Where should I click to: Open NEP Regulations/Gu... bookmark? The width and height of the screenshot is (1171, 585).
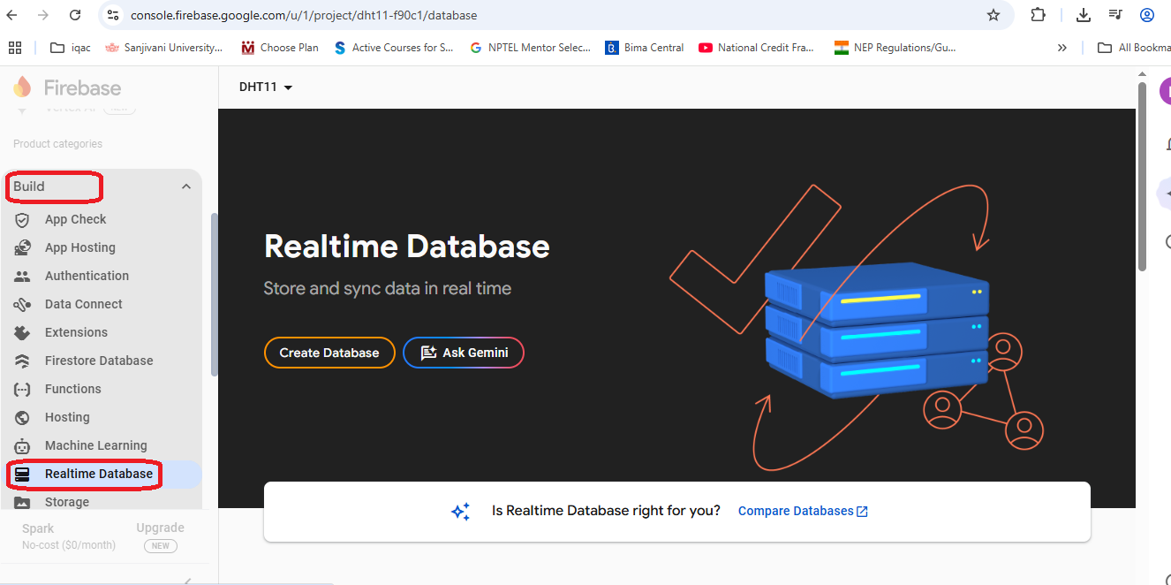[895, 48]
